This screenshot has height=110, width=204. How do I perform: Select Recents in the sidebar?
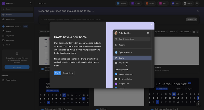coord(17,15)
